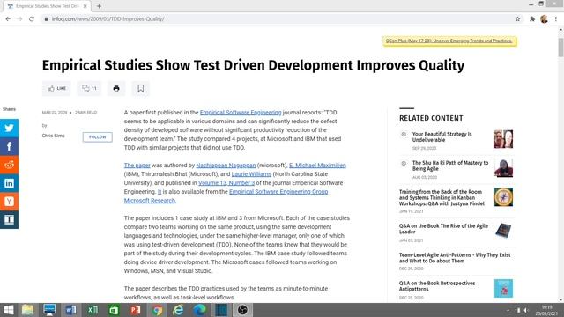The height and width of the screenshot is (317, 564).
Task: Close the Empirical Studies tab
Action: pyautogui.click(x=85, y=6)
